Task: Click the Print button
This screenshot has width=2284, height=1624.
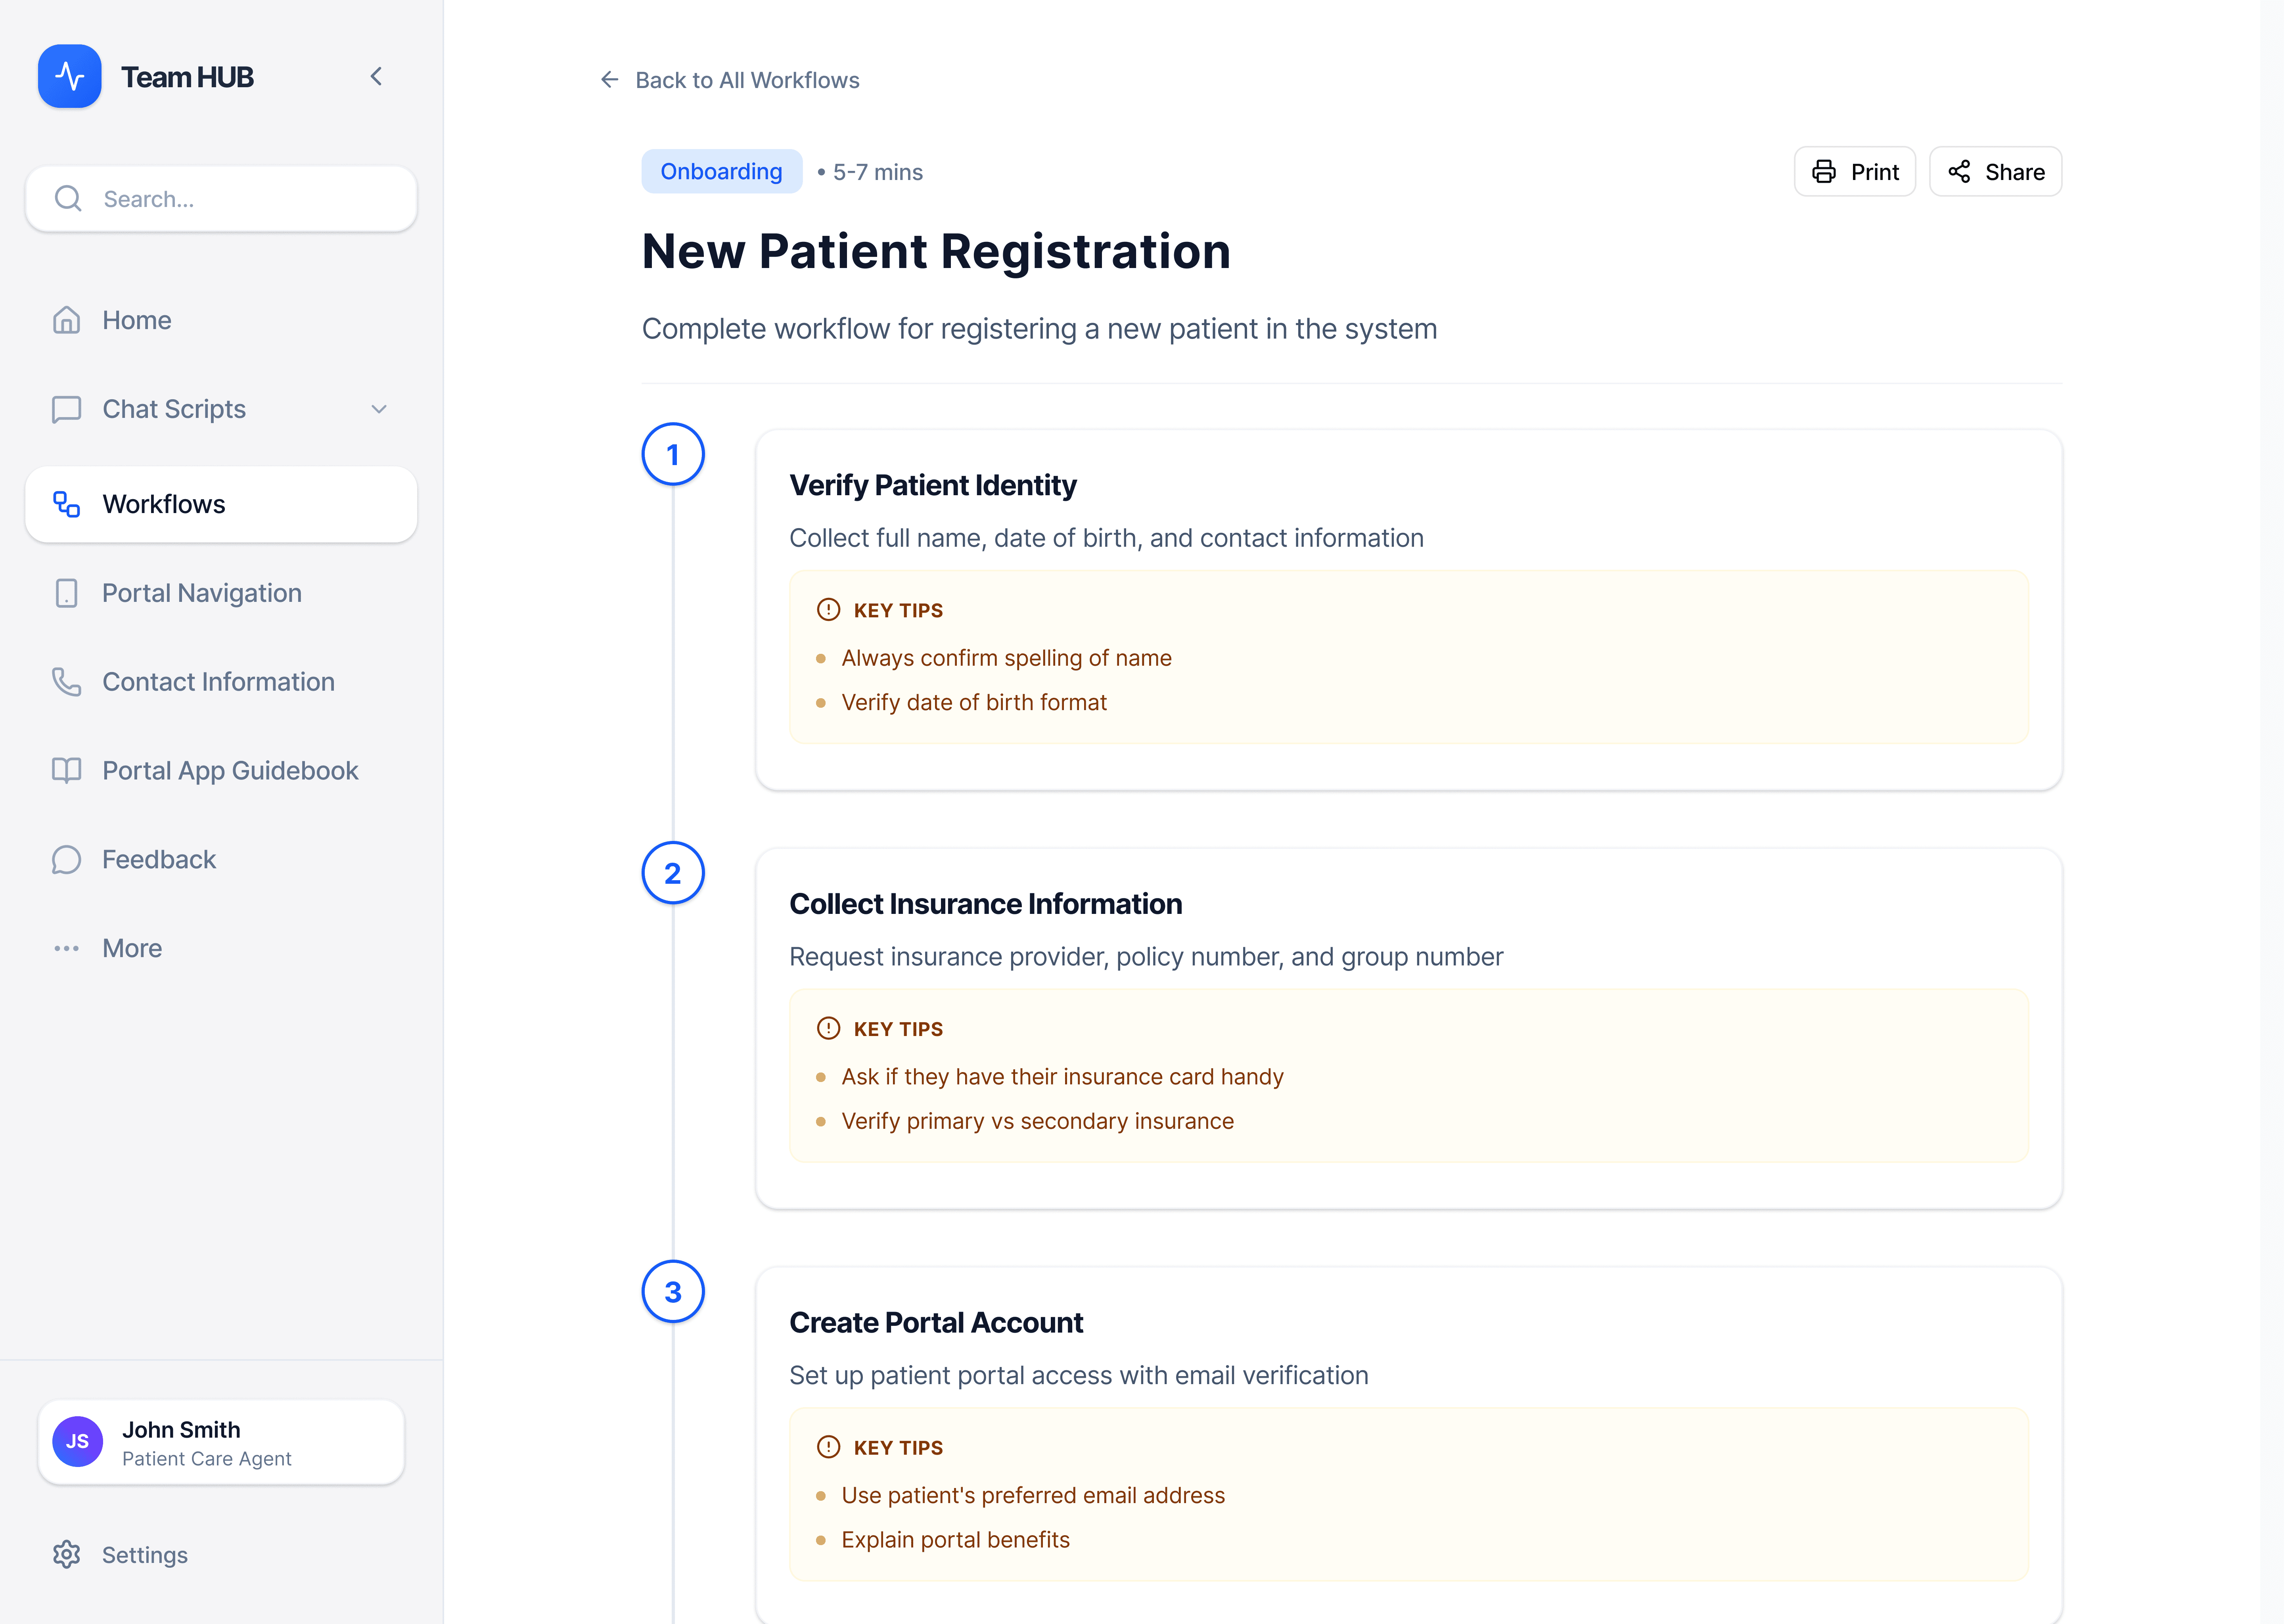Action: click(1854, 172)
